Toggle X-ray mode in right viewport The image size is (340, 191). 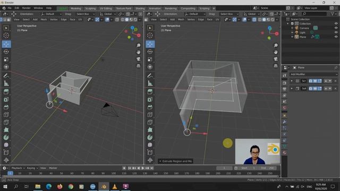click(254, 20)
